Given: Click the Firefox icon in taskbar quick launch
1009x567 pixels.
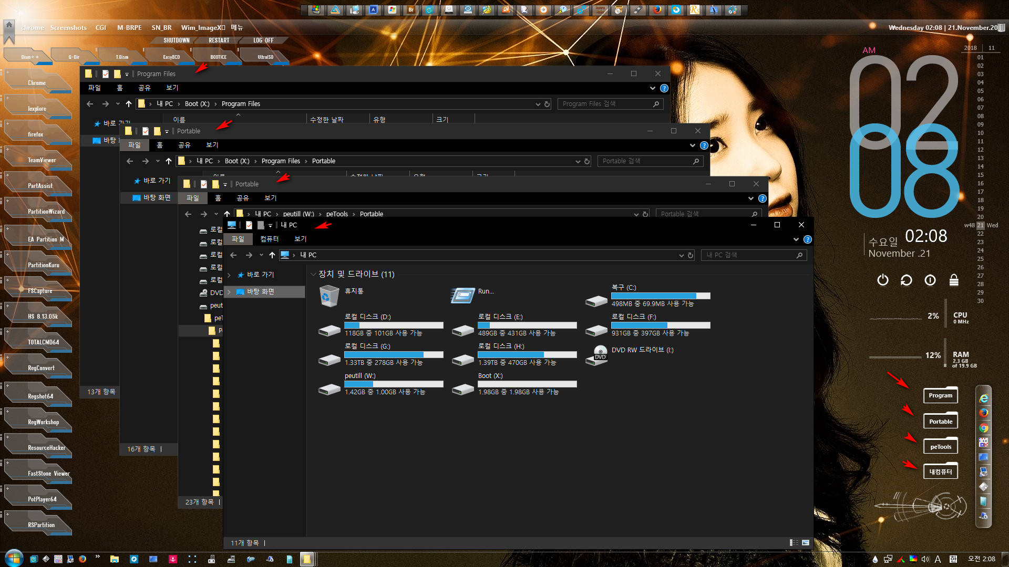Looking at the screenshot, I should coord(82,559).
